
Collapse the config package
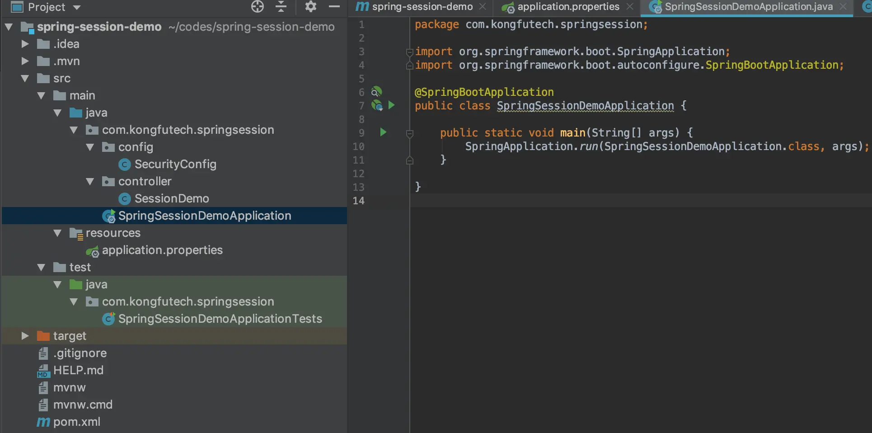[90, 147]
